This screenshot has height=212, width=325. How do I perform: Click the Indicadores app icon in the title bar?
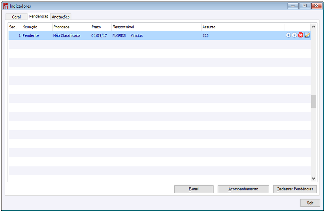5,6
